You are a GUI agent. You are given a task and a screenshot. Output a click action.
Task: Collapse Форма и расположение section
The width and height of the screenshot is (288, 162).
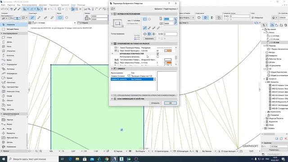coord(112,14)
